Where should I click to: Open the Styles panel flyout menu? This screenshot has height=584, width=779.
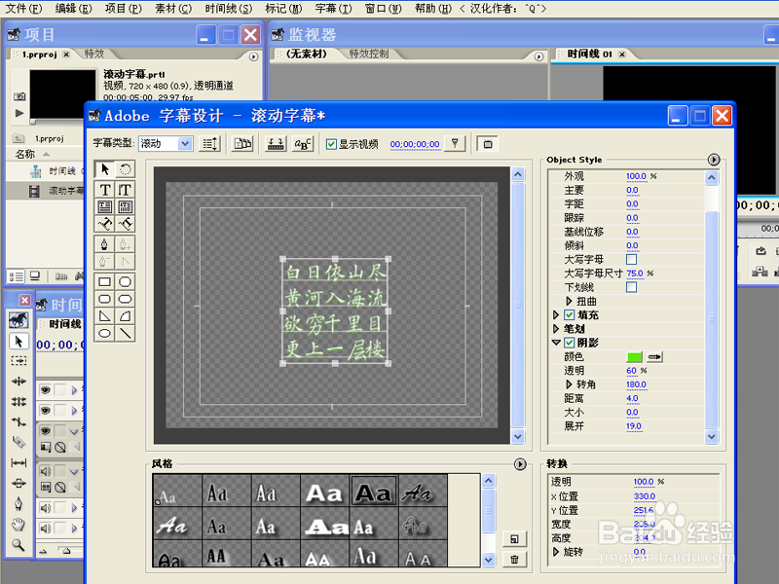[x=520, y=464]
